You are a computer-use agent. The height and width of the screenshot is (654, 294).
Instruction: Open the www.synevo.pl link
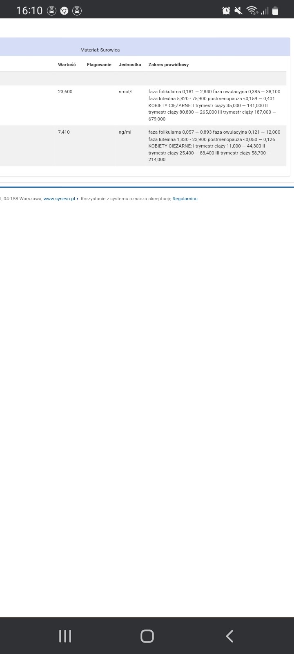coord(59,199)
